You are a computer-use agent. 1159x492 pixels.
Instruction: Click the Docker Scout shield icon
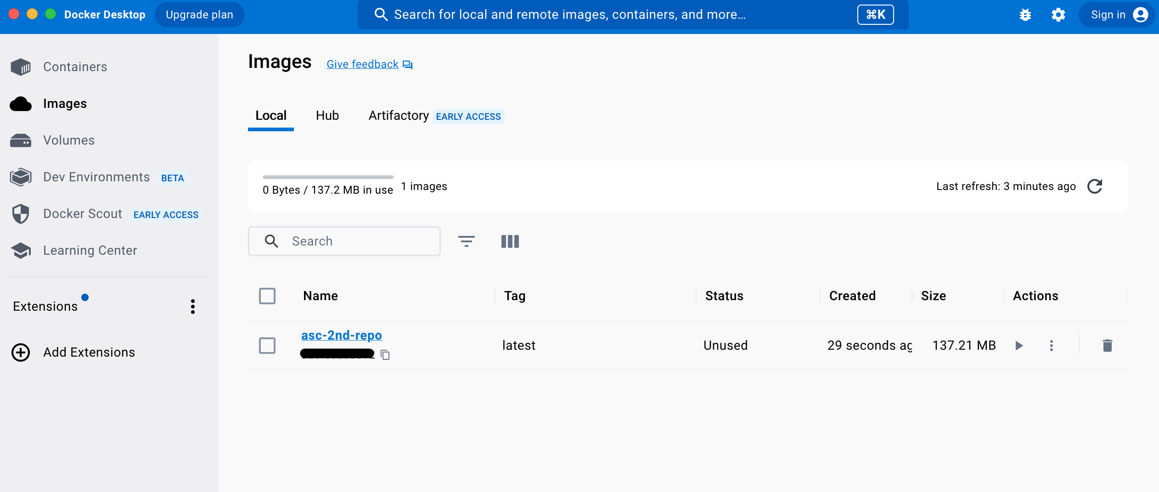21,214
